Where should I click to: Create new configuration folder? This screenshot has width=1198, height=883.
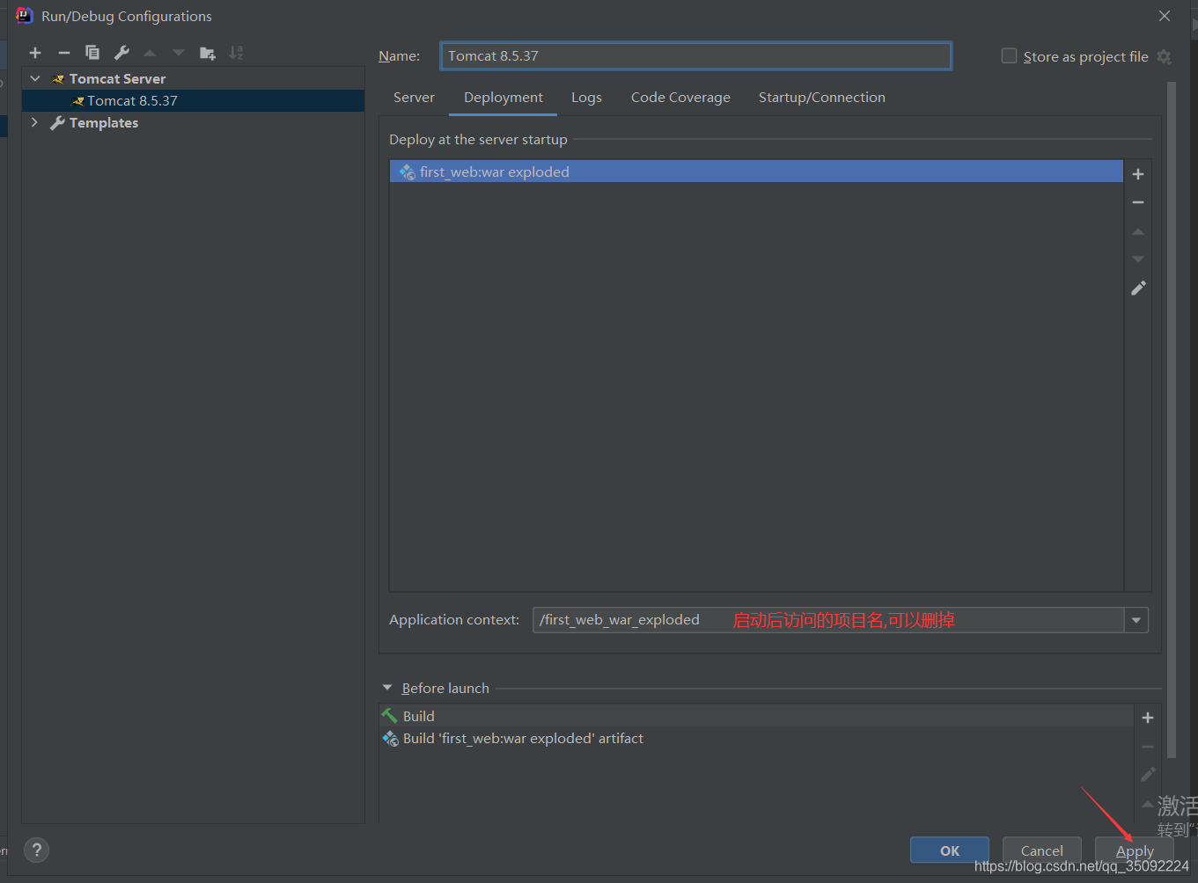[x=208, y=53]
